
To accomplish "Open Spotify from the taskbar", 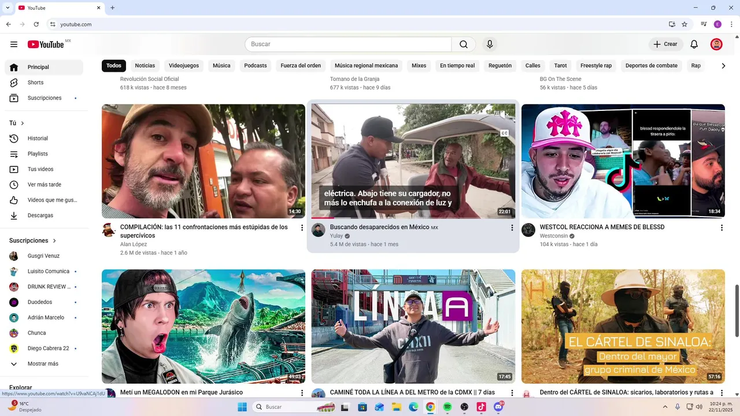I will (447, 407).
